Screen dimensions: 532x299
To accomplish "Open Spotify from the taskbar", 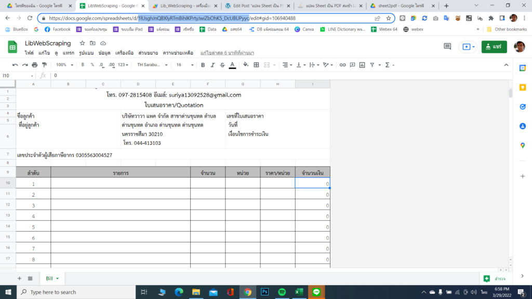I will point(282,292).
